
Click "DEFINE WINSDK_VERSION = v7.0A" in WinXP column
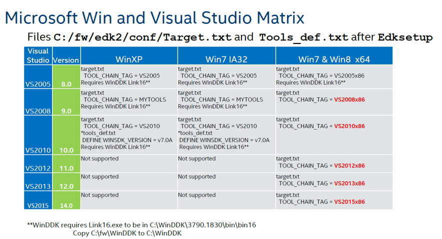pos(127,140)
